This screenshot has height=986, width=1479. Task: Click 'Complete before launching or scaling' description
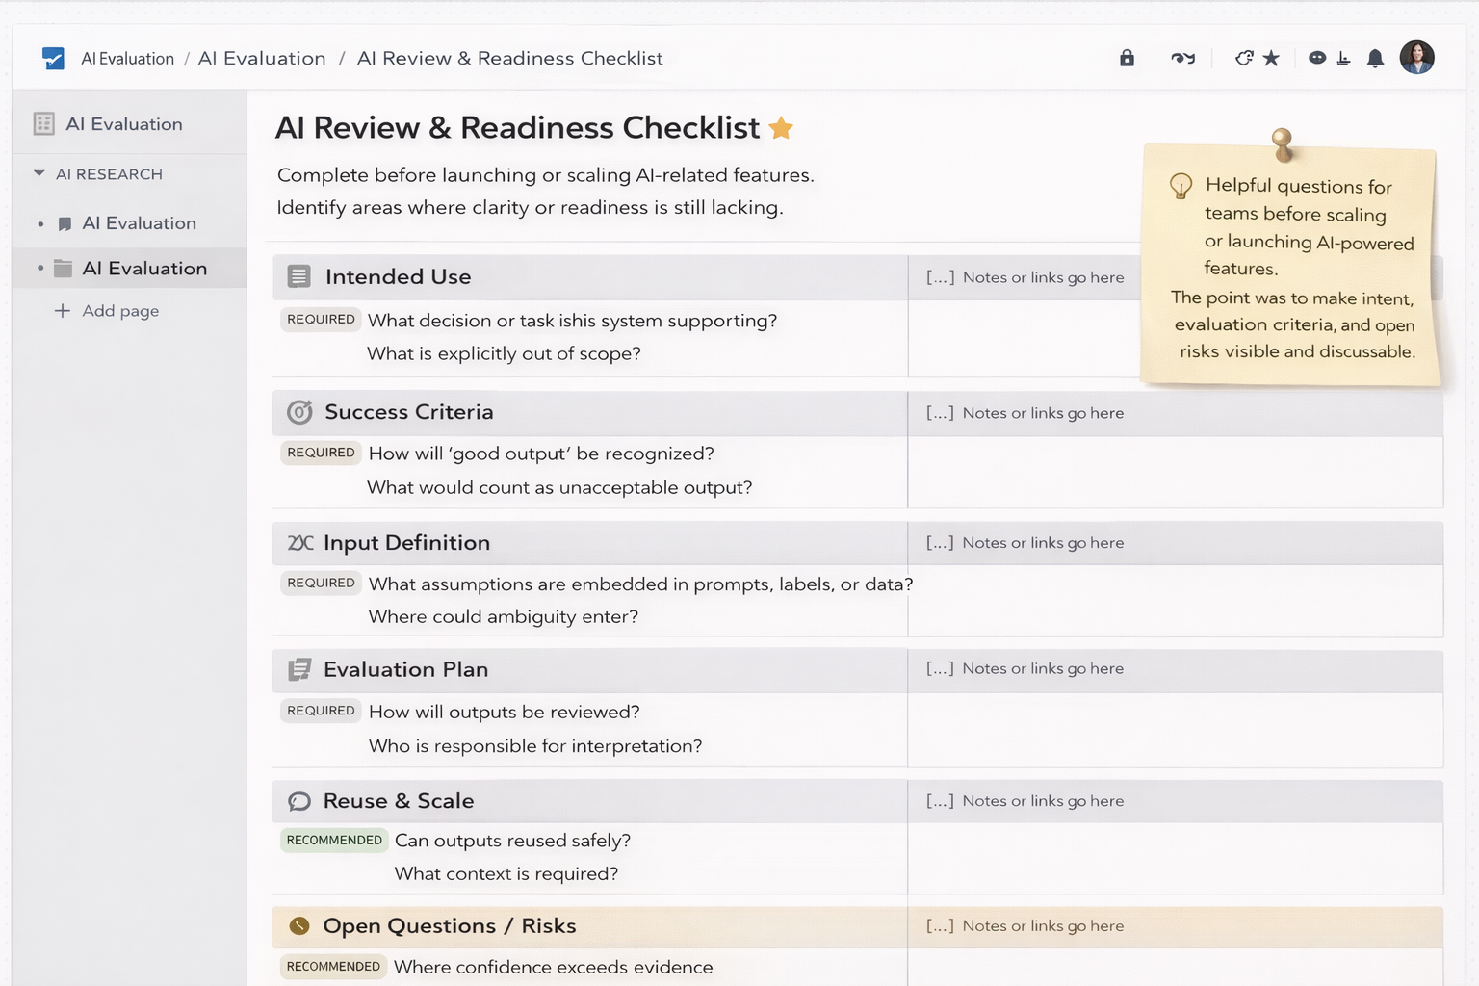546,175
